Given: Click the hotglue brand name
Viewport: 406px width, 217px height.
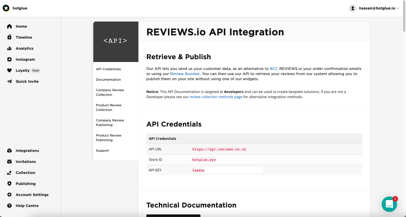Looking at the screenshot, I should tap(20, 8).
